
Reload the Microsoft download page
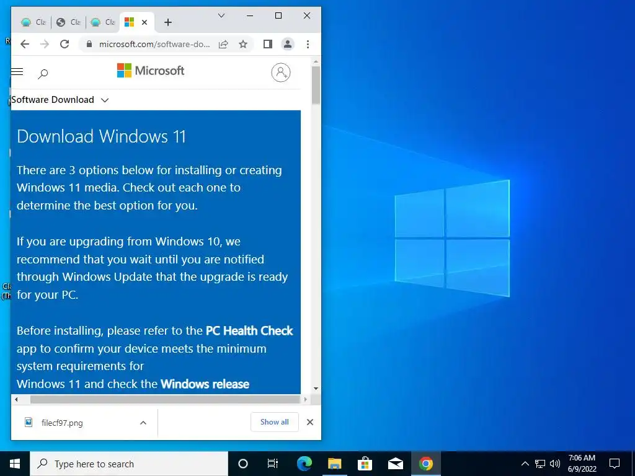pos(64,44)
